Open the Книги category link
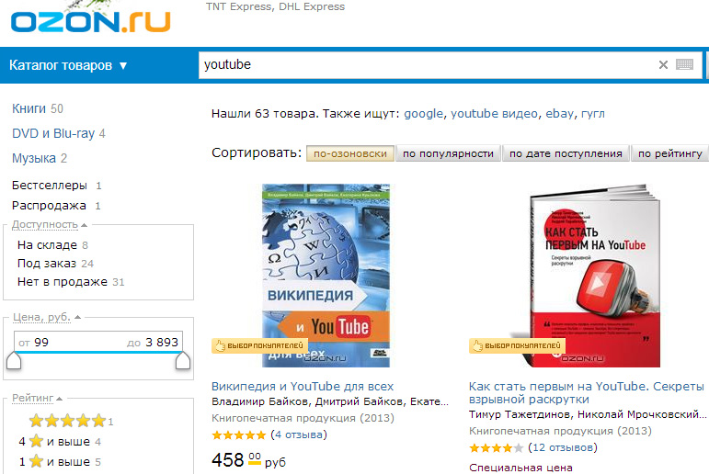This screenshot has width=709, height=474. click(x=29, y=109)
